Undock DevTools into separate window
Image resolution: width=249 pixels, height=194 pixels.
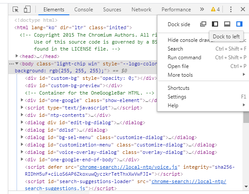click(203, 24)
